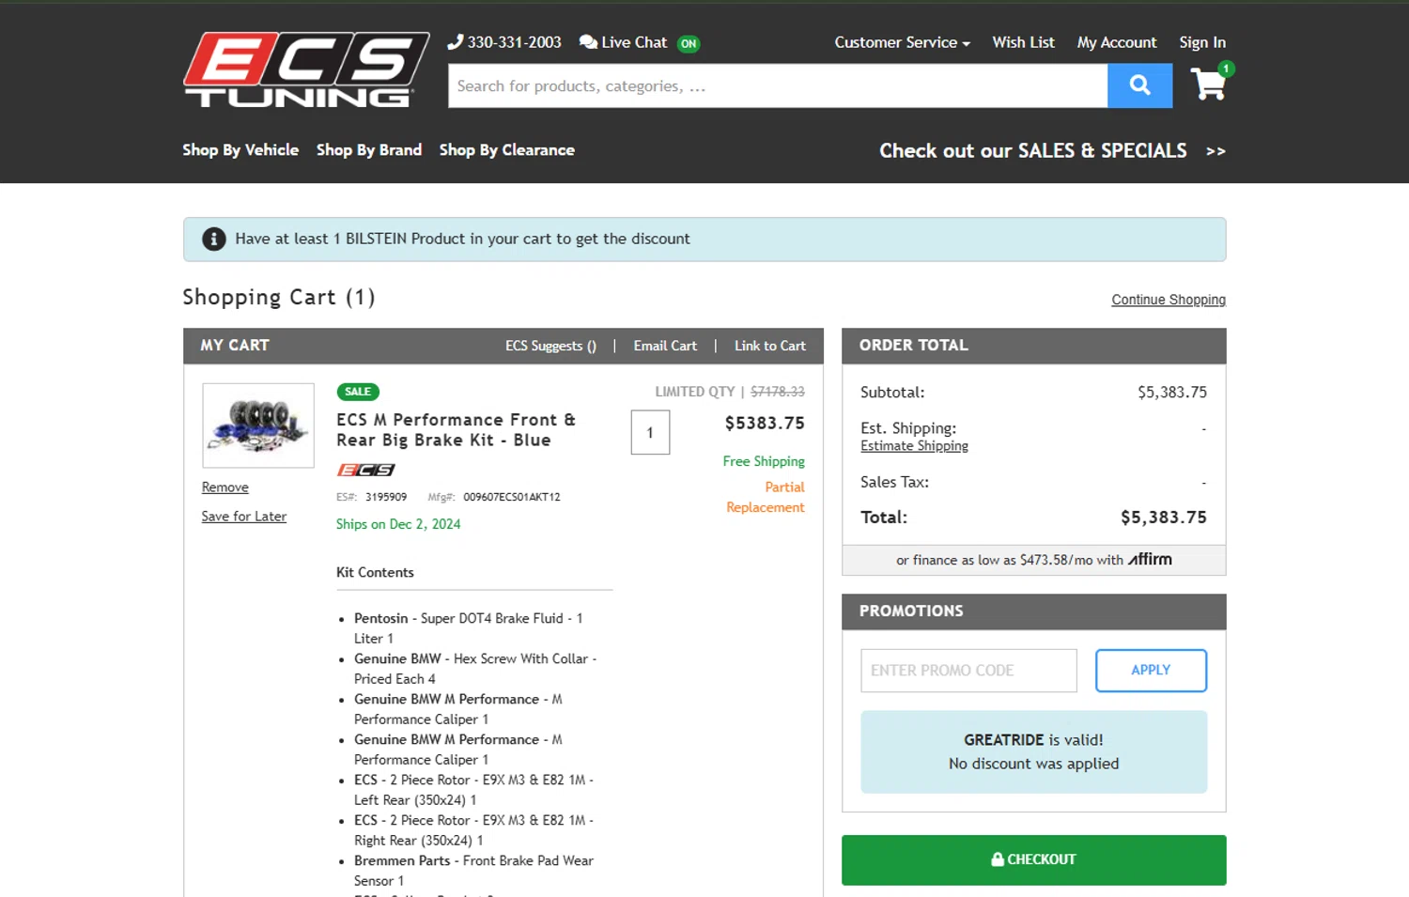
Task: Open the Wish List
Action: point(1023,42)
